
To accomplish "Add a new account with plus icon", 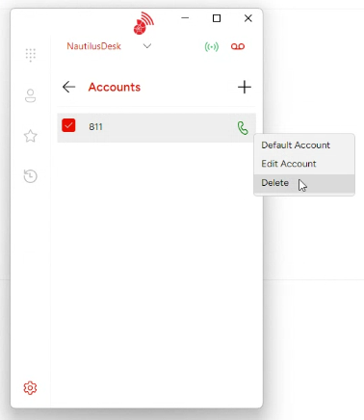I will [245, 87].
